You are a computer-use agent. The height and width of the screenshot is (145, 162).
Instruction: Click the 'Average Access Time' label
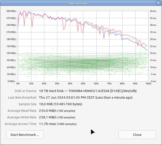click(x=21, y=124)
